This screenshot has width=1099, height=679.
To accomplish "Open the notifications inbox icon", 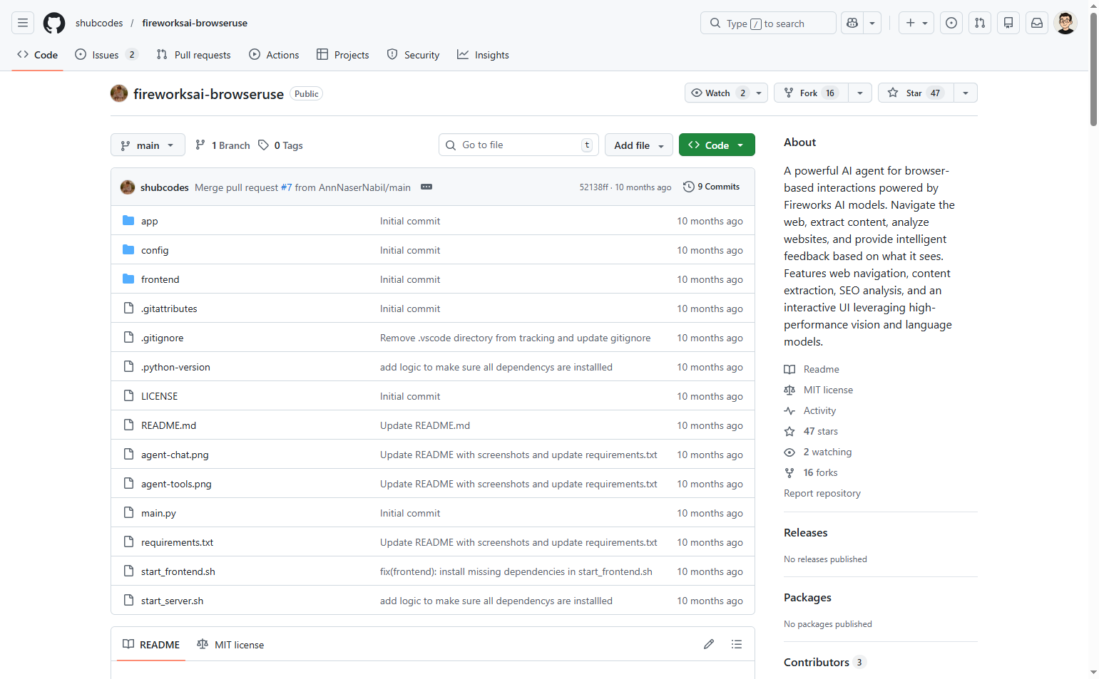I will (x=1037, y=23).
